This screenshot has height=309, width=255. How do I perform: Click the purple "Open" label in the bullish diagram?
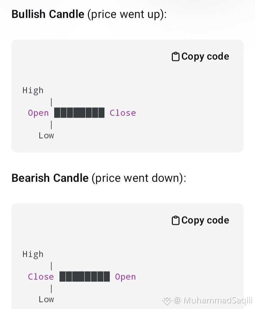pyautogui.click(x=38, y=113)
